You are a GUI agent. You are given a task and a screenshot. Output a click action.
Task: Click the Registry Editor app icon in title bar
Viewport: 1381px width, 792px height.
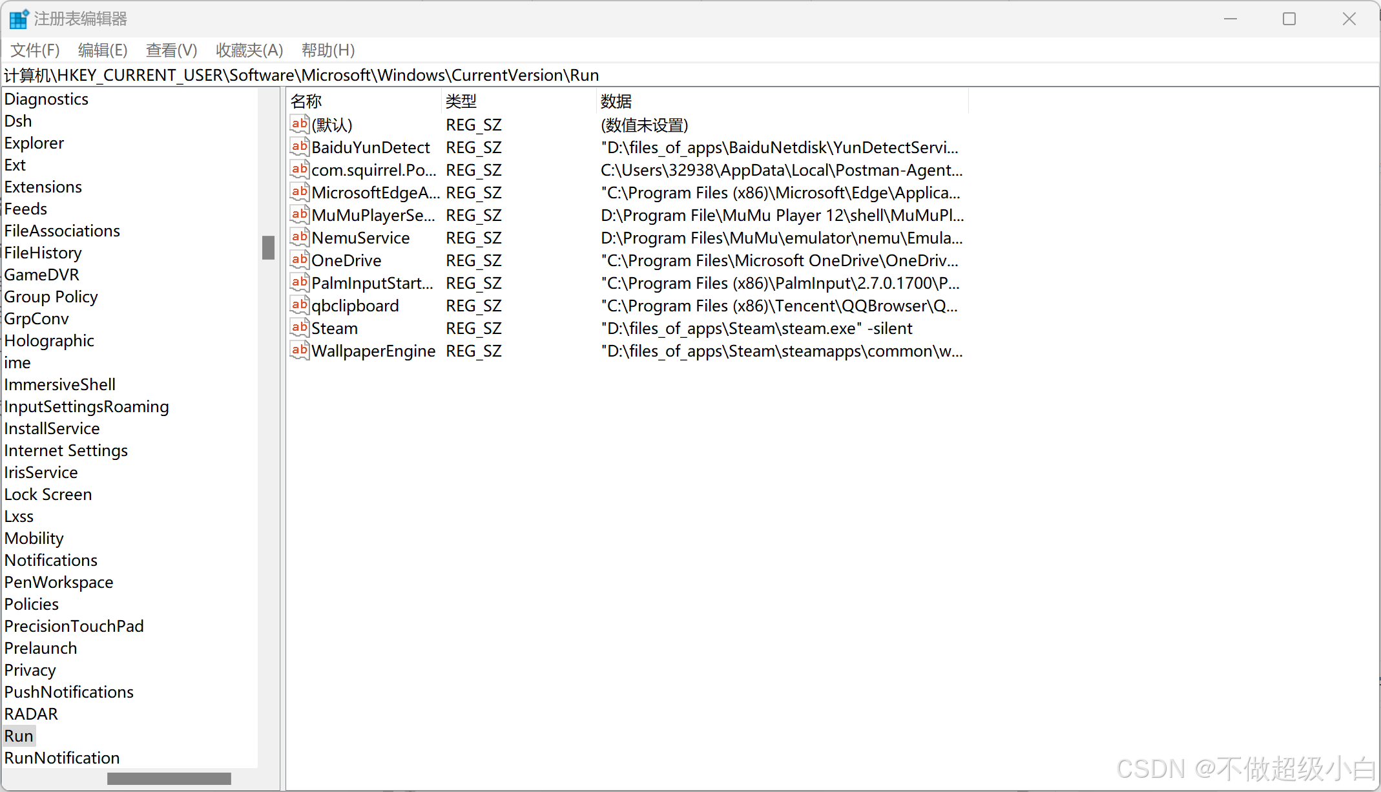click(x=19, y=19)
